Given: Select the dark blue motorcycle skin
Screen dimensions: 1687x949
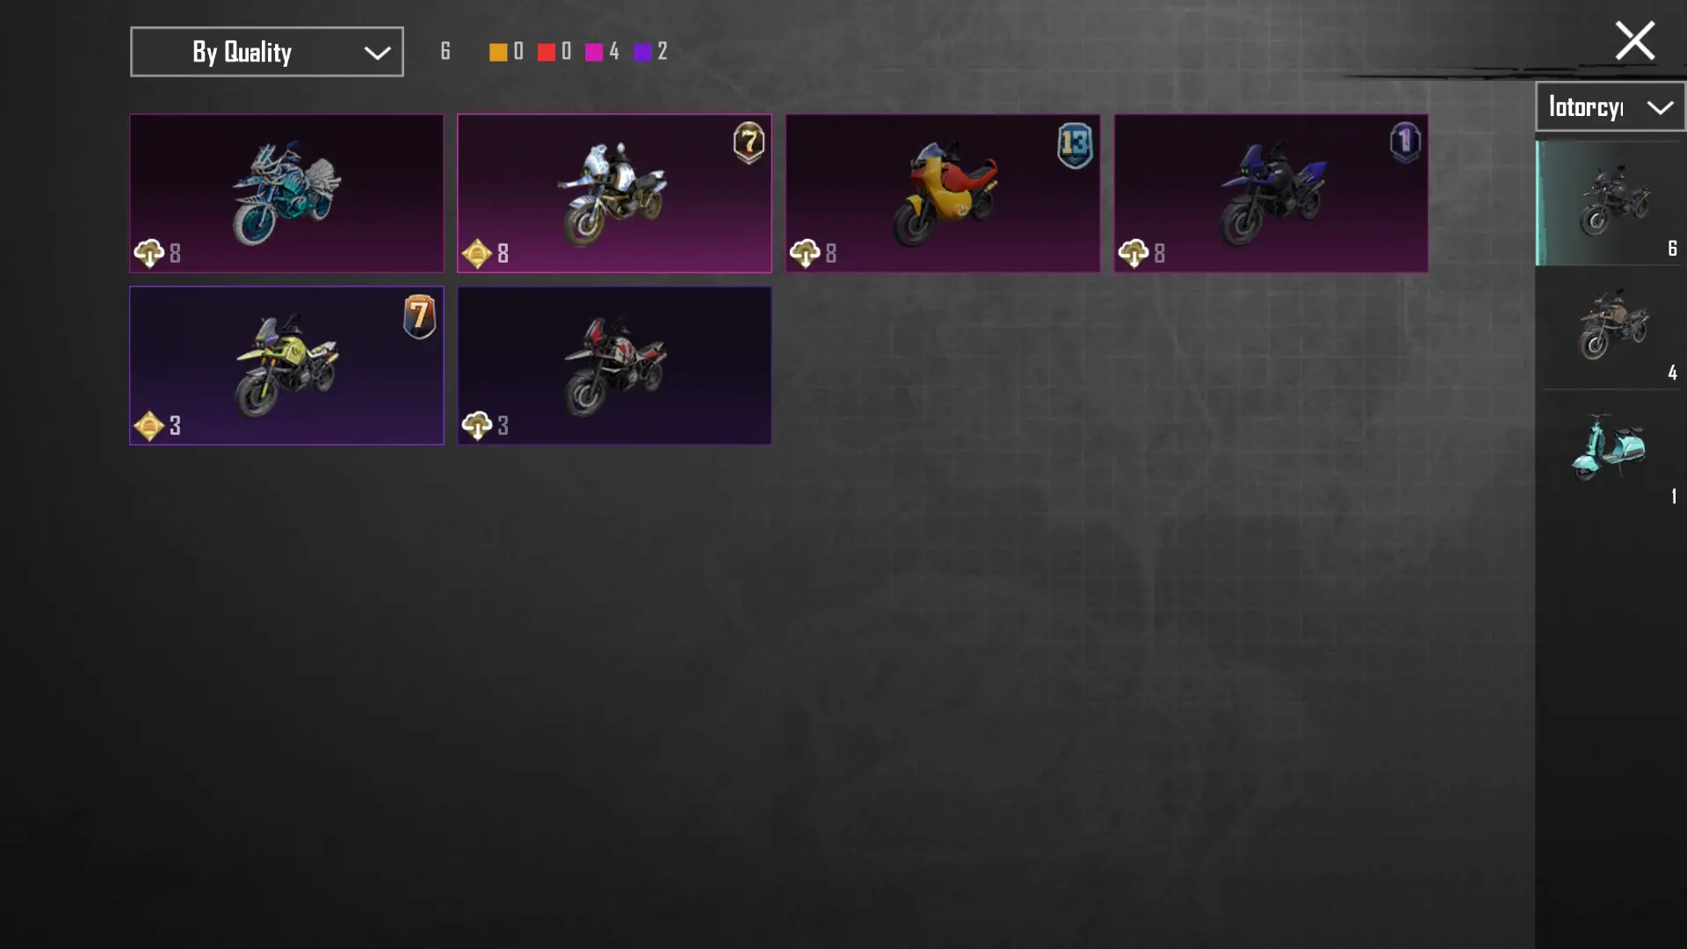Looking at the screenshot, I should point(1271,193).
